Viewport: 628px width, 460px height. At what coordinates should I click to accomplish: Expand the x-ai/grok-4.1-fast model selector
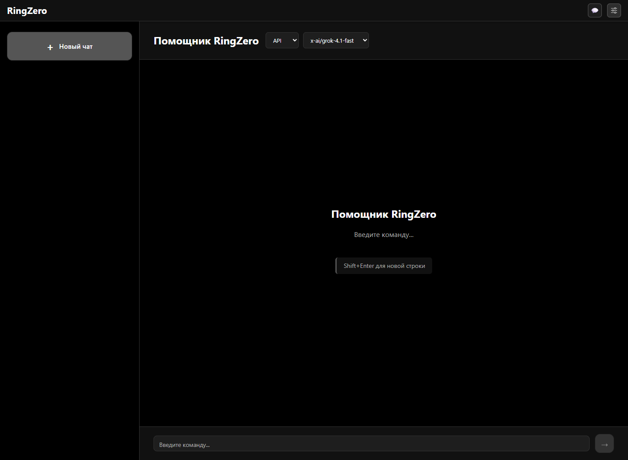pos(335,41)
